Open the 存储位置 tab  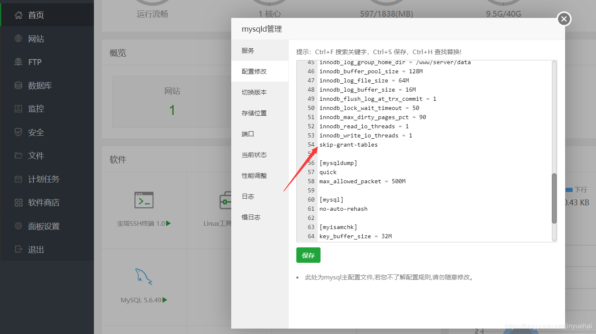pyautogui.click(x=260, y=113)
